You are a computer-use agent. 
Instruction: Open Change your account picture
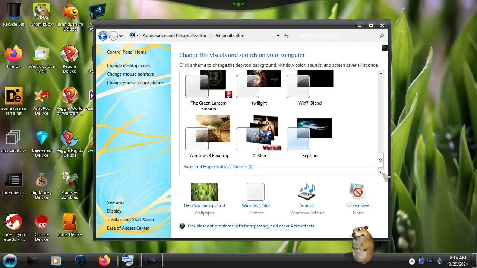pyautogui.click(x=135, y=83)
